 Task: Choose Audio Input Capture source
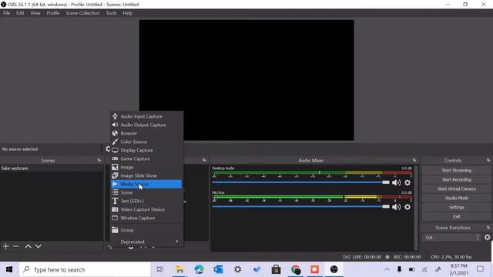click(146, 116)
